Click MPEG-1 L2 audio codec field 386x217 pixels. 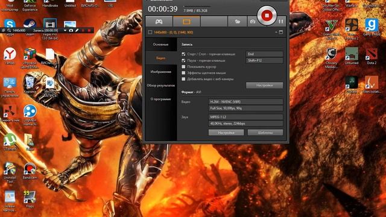pos(245,117)
